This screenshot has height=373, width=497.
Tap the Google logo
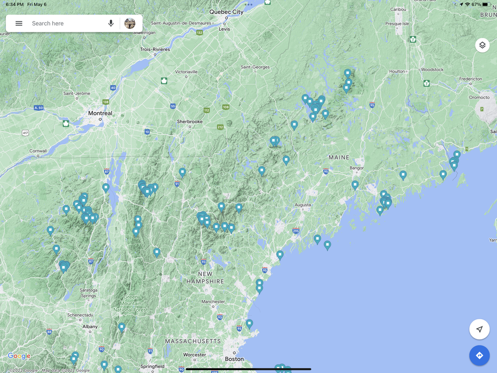(19, 356)
